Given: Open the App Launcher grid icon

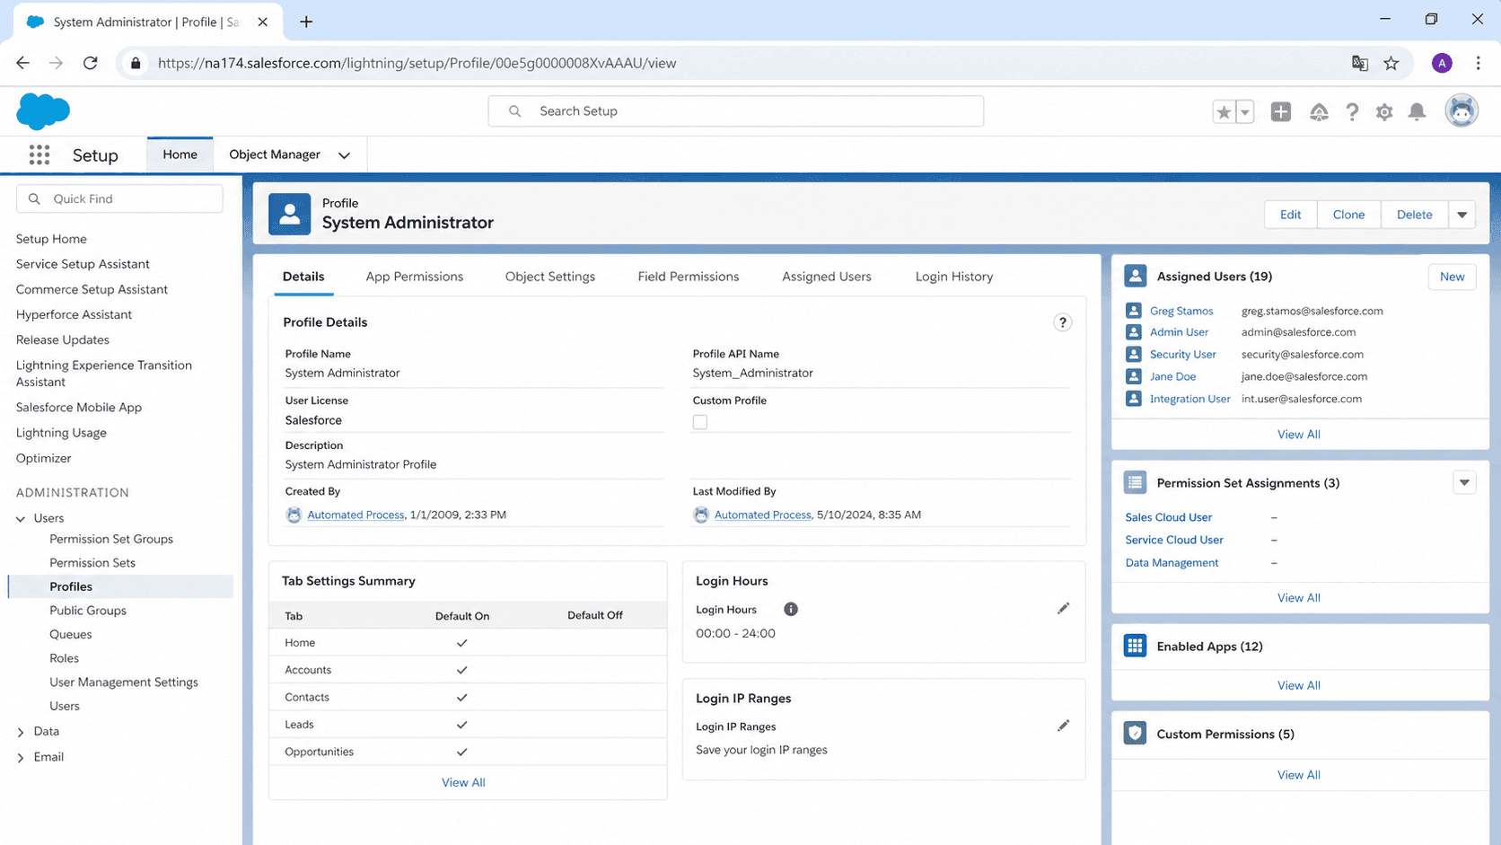Looking at the screenshot, I should pos(39,154).
